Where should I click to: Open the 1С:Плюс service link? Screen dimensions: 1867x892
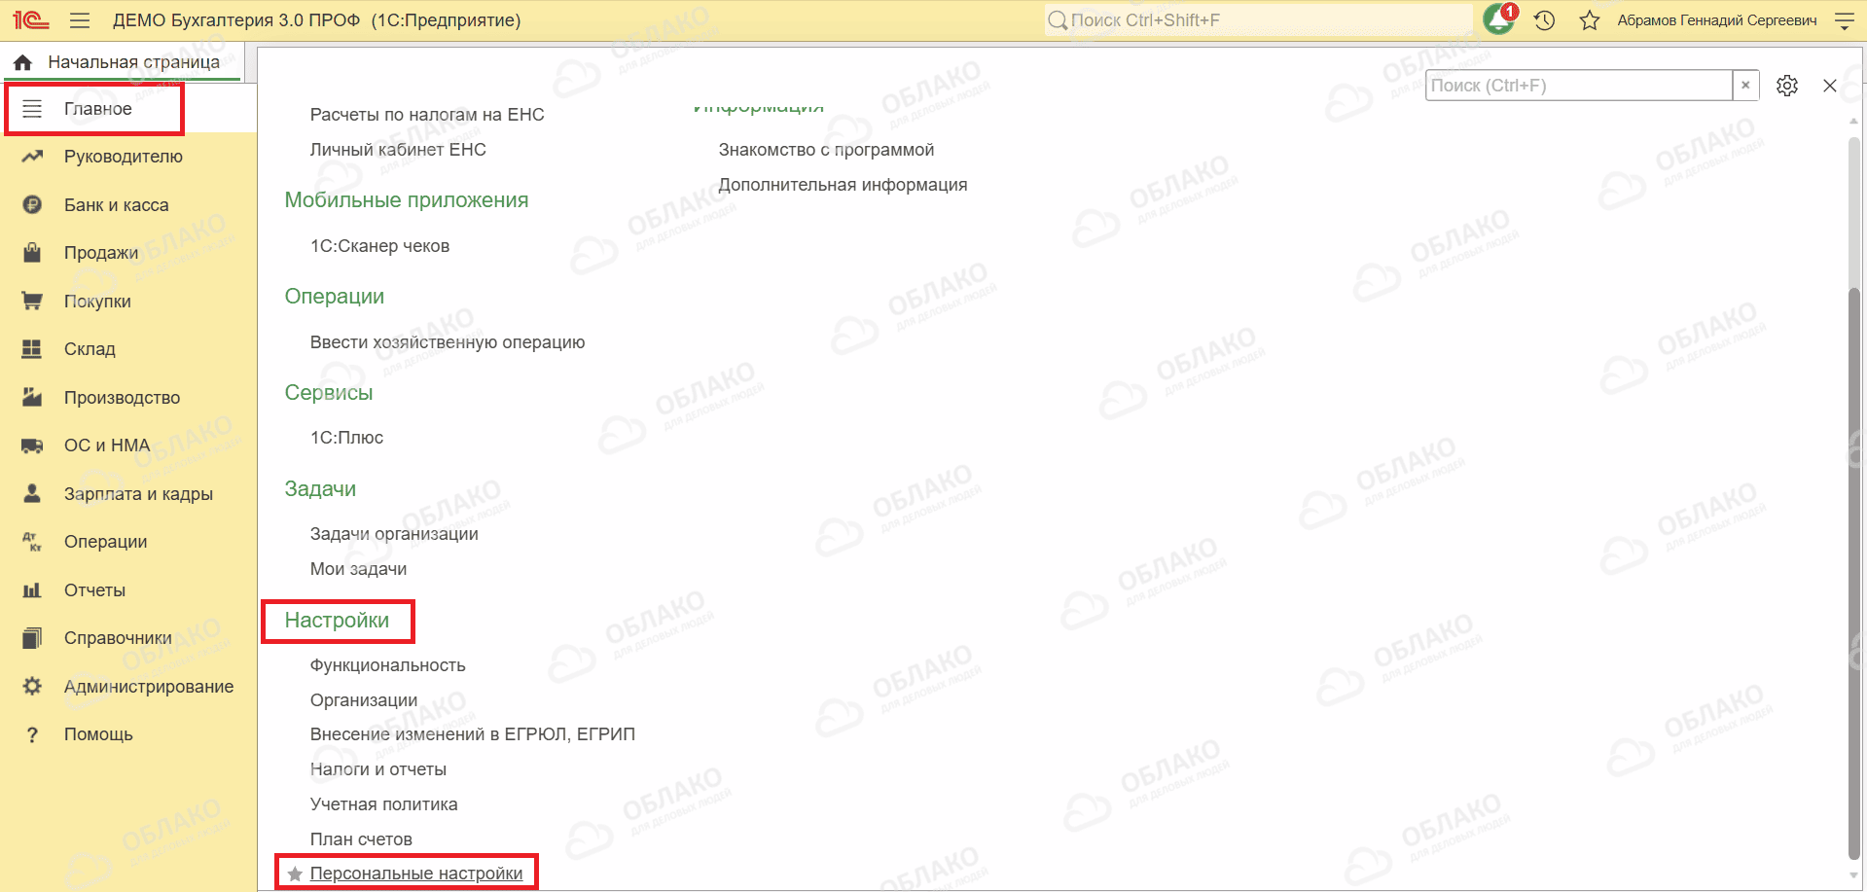tap(346, 438)
